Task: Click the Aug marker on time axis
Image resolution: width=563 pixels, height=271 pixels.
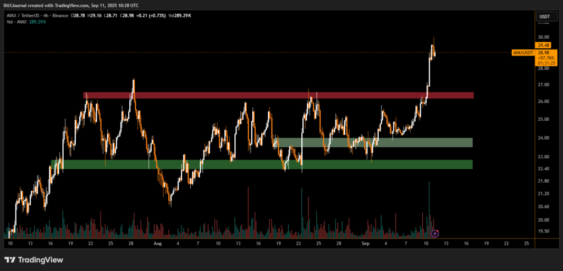Action: pyautogui.click(x=158, y=242)
